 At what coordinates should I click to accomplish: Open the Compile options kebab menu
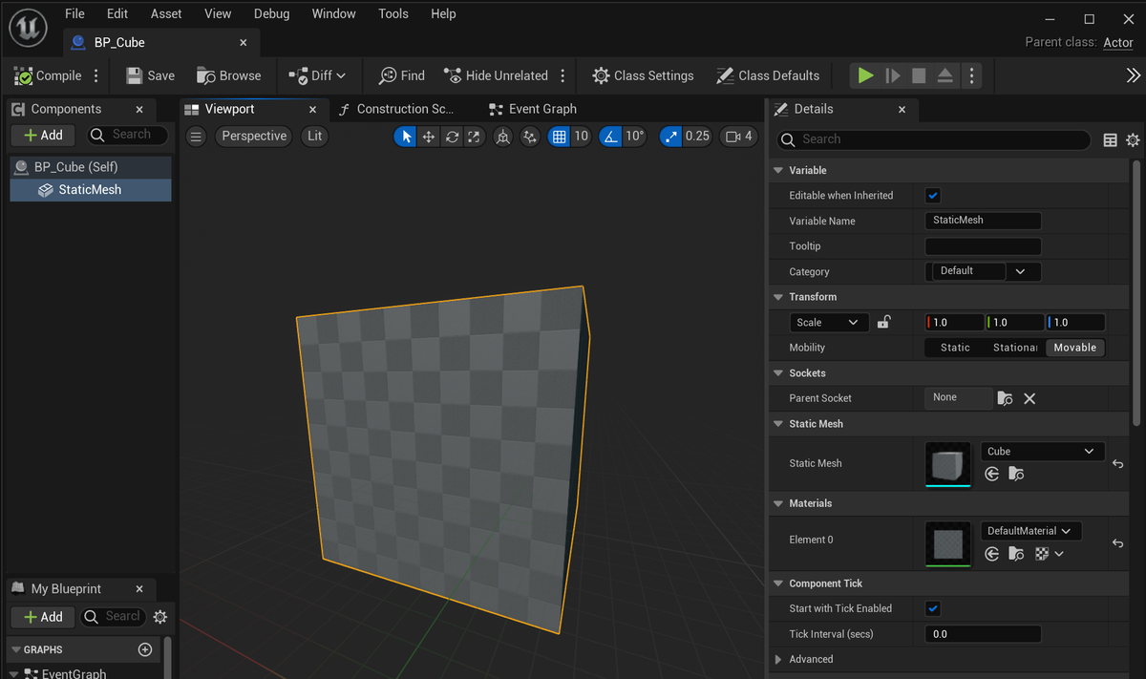(95, 75)
